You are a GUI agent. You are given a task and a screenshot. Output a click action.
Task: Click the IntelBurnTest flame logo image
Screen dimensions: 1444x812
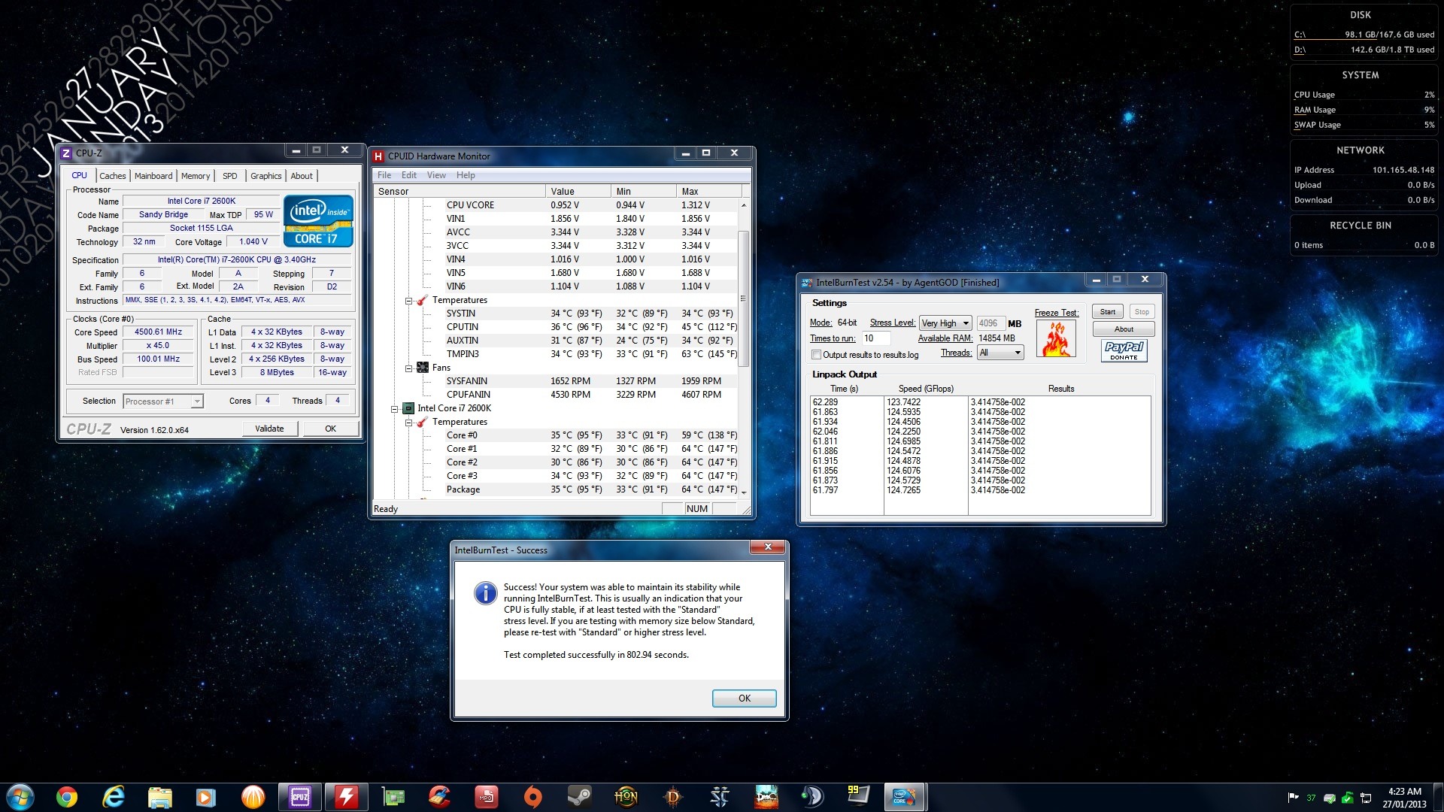(1057, 339)
